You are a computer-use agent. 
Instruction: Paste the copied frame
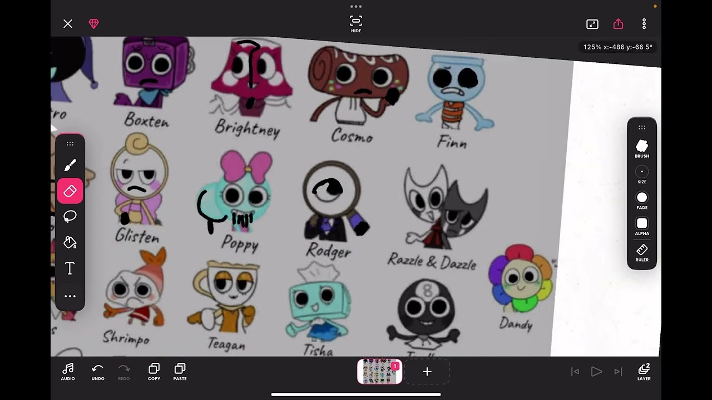(180, 372)
